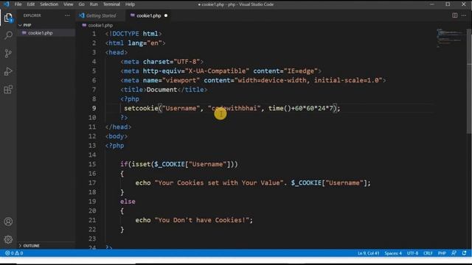Open the Selection menu
The image size is (472, 265).
coord(49,4)
